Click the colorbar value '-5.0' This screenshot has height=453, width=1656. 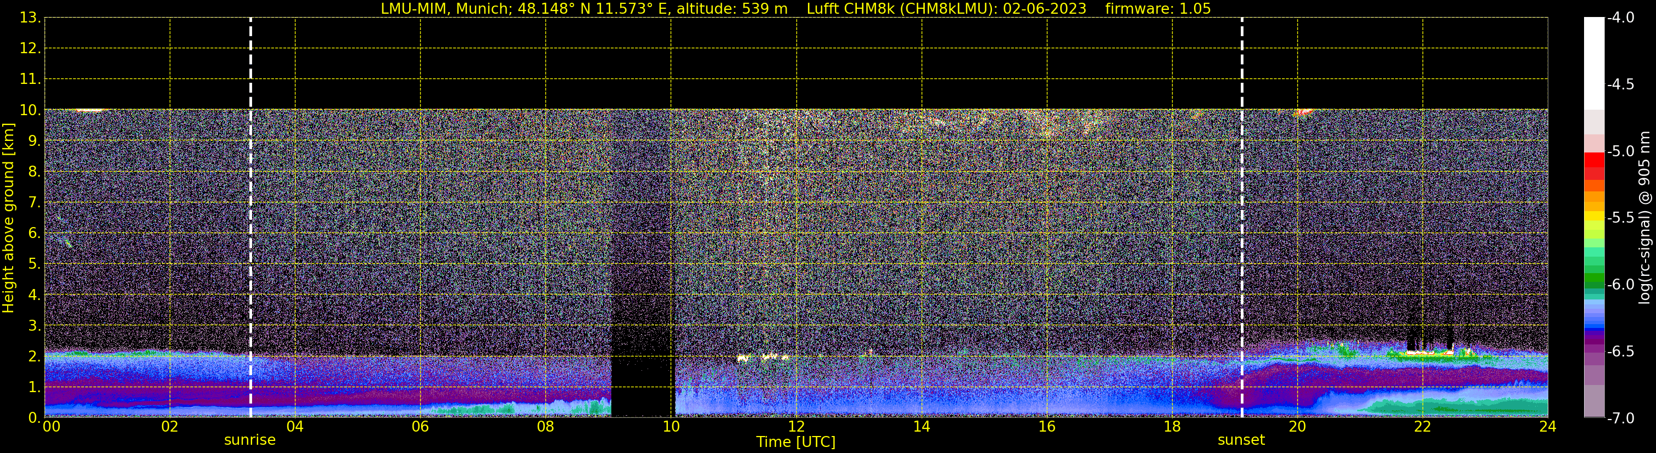(1621, 151)
